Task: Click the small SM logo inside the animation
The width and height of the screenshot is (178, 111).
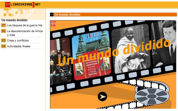Action: (53, 24)
